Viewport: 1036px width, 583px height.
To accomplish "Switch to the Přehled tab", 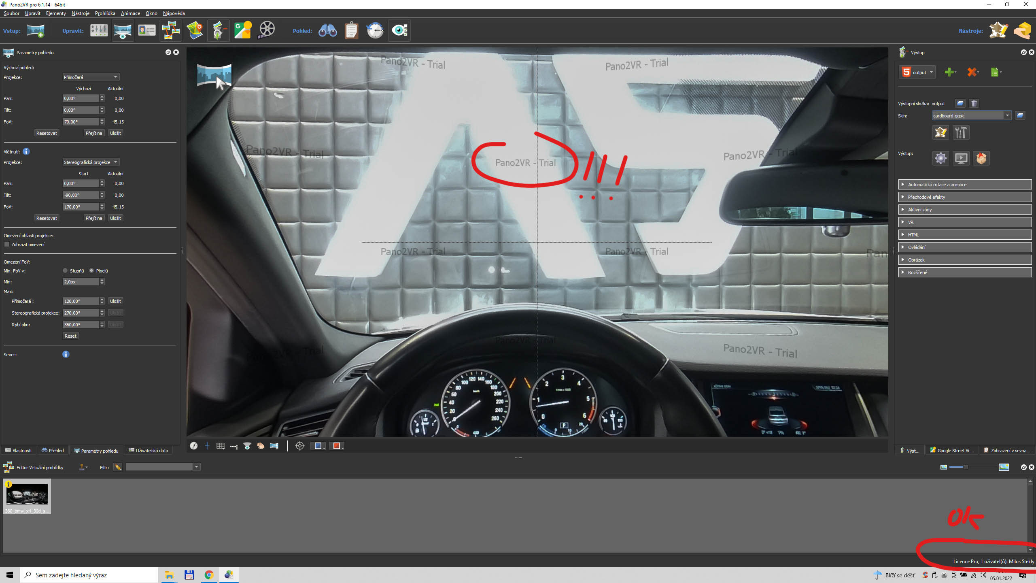I will coord(53,450).
